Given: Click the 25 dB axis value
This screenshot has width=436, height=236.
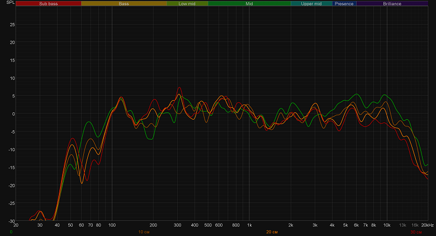Looking at the screenshot, I should click(x=12, y=25).
